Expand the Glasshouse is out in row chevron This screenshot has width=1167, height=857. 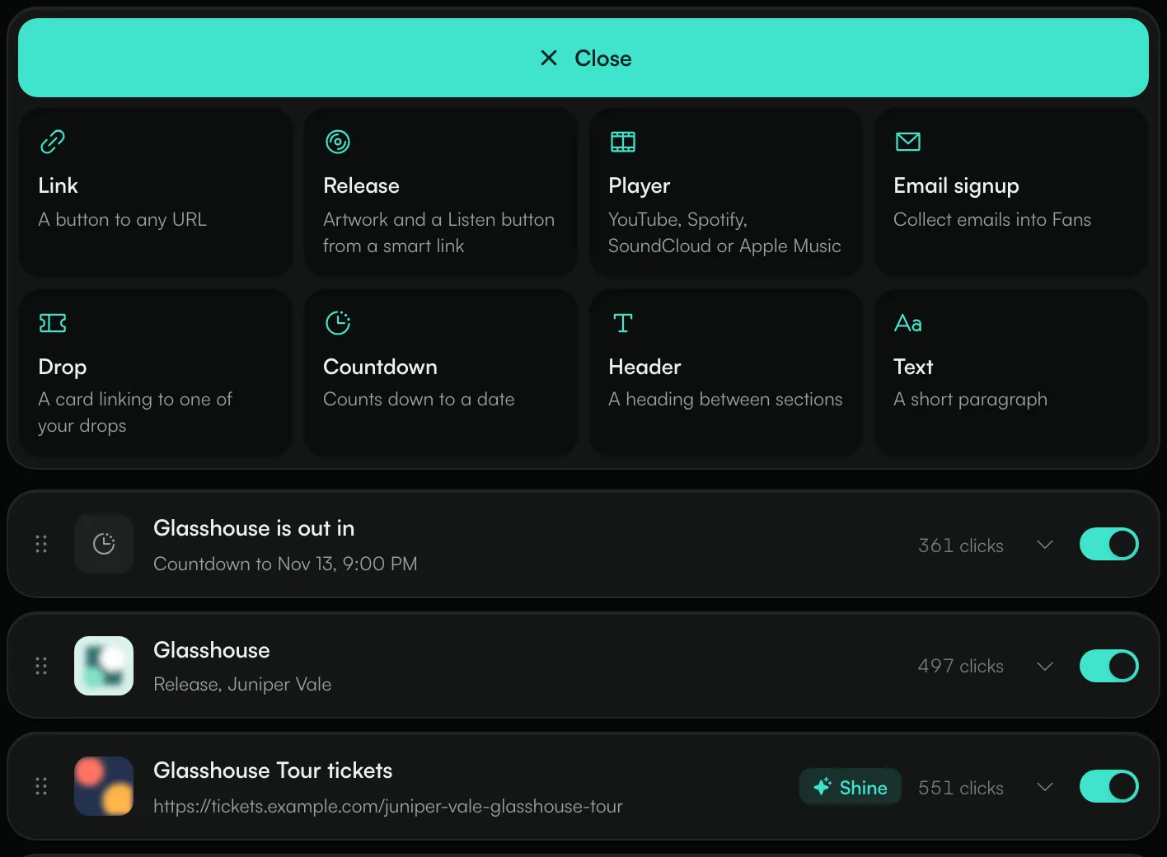tap(1045, 545)
